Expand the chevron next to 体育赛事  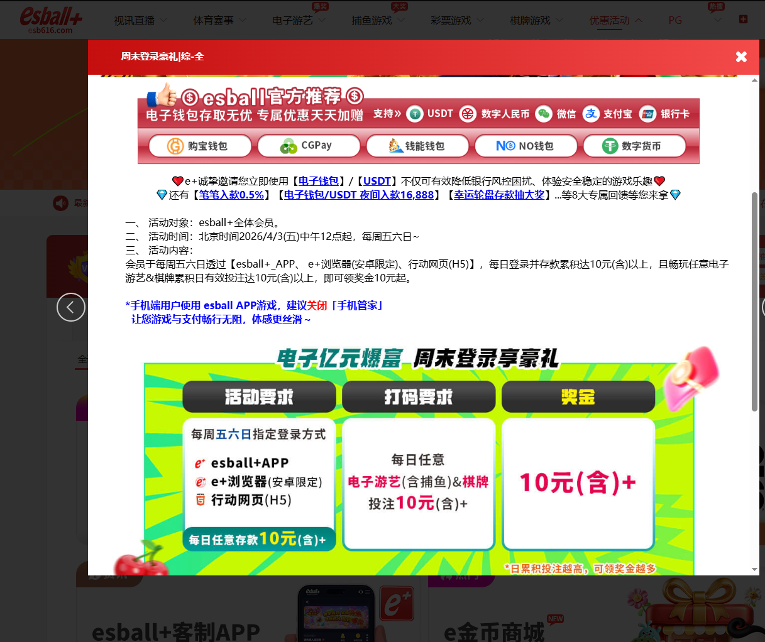click(243, 20)
